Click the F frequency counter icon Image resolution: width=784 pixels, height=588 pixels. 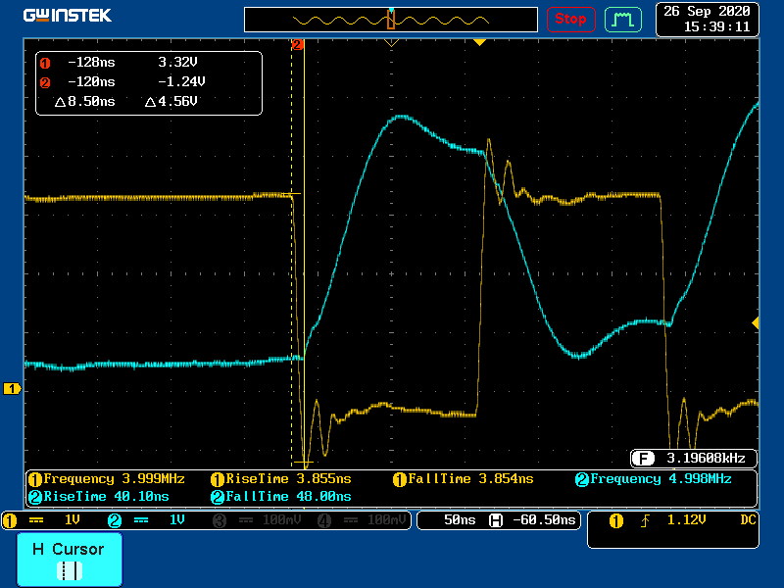click(x=643, y=458)
